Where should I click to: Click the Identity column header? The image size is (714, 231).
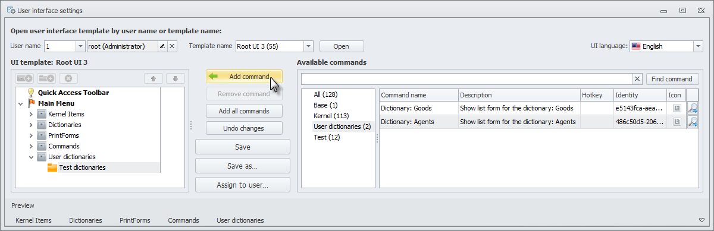tap(640, 95)
